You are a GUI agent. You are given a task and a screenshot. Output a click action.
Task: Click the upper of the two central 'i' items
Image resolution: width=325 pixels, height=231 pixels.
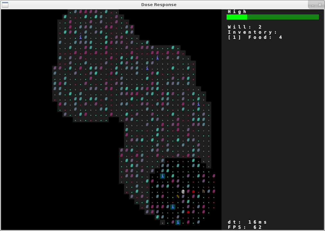[x=157, y=58]
